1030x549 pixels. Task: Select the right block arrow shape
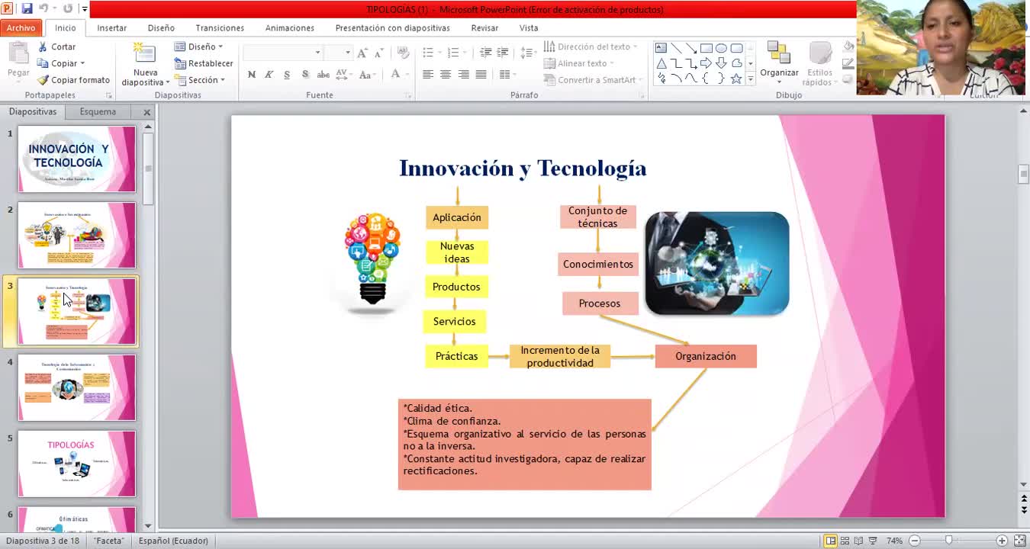706,63
